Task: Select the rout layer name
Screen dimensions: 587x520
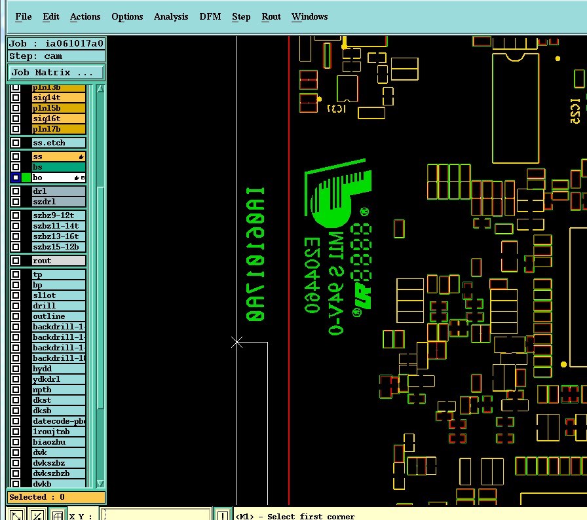Action: 59,261
